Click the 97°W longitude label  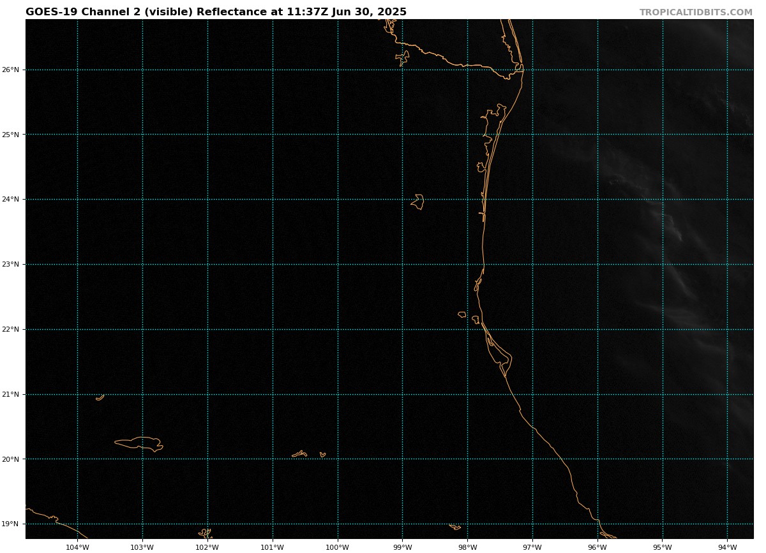[x=532, y=547]
